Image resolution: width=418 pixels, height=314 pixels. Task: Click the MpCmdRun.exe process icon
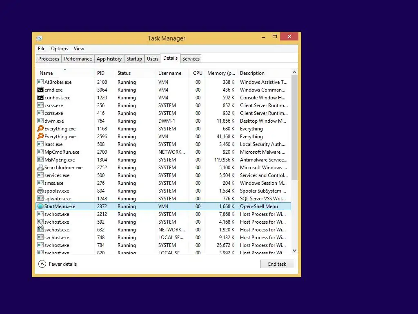coord(40,152)
